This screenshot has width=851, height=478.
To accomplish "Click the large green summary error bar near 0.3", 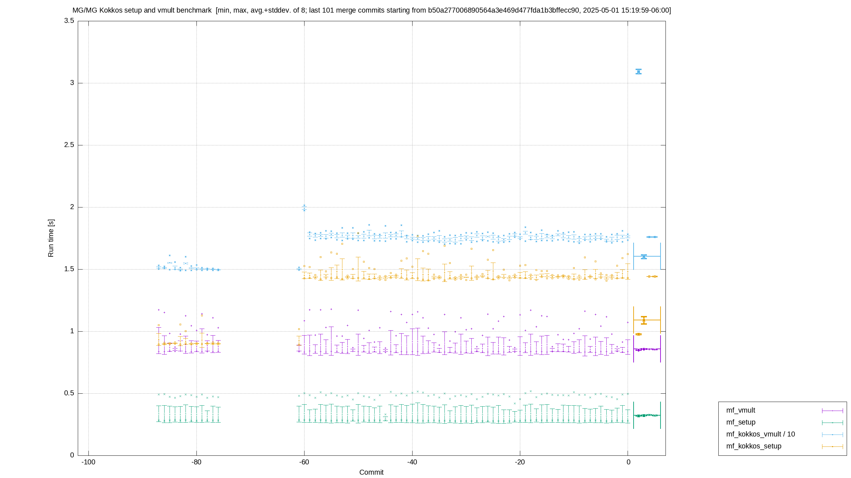I will pos(647,415).
